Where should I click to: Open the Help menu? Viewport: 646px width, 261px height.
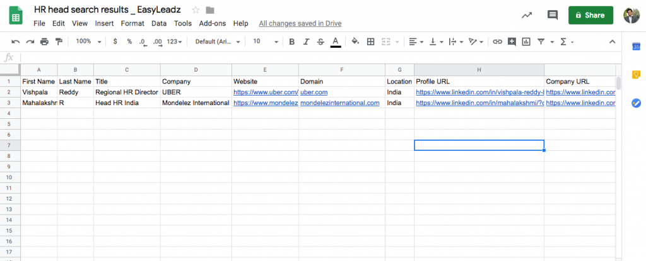click(240, 23)
